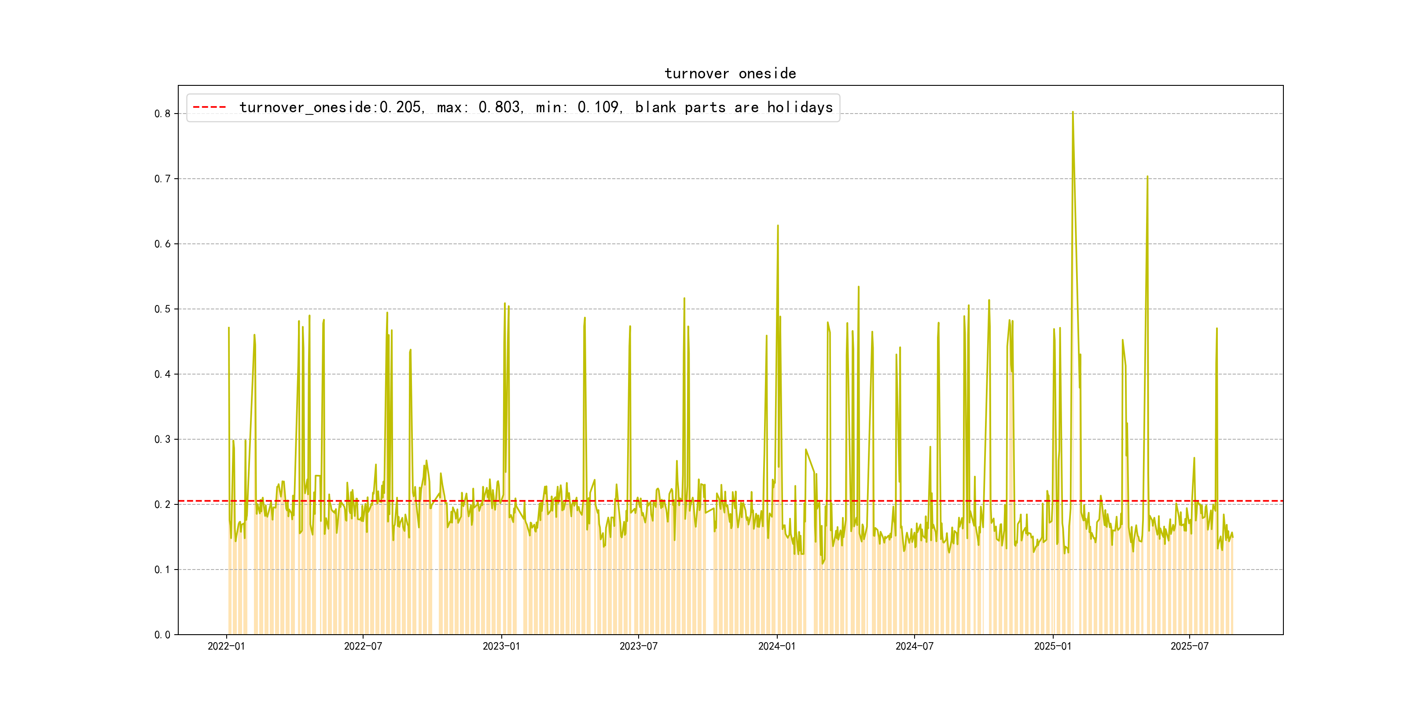
Task: Click the 0.0 y-axis tick label
Action: [x=162, y=635]
